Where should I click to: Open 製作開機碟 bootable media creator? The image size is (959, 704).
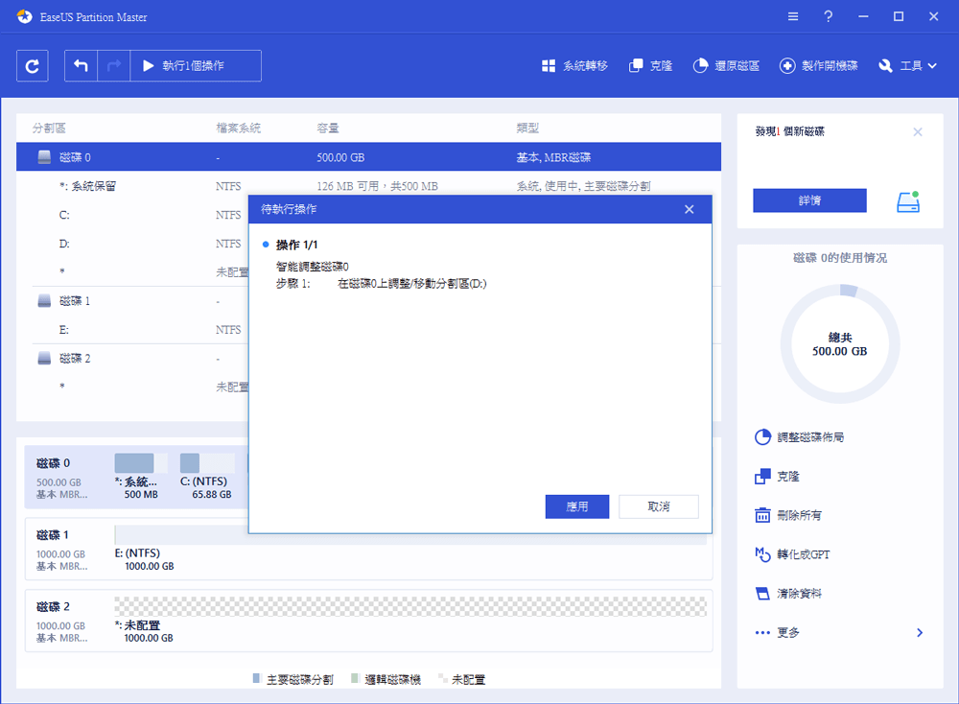tap(818, 65)
